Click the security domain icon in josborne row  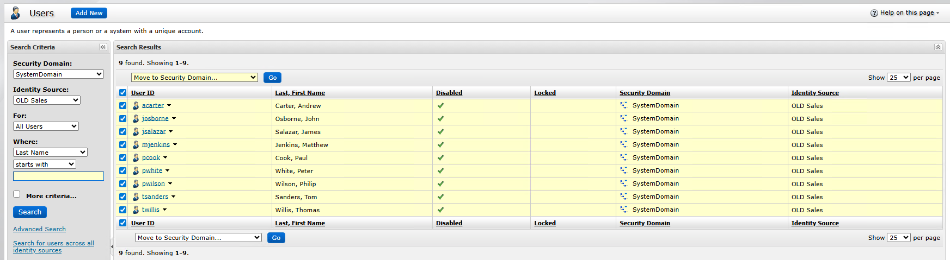pyautogui.click(x=623, y=118)
